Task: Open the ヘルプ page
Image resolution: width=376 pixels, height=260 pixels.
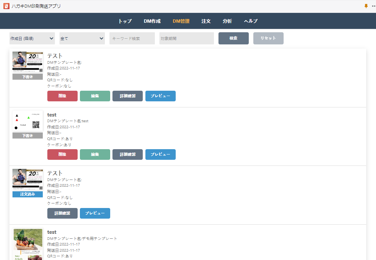Action: 251,21
